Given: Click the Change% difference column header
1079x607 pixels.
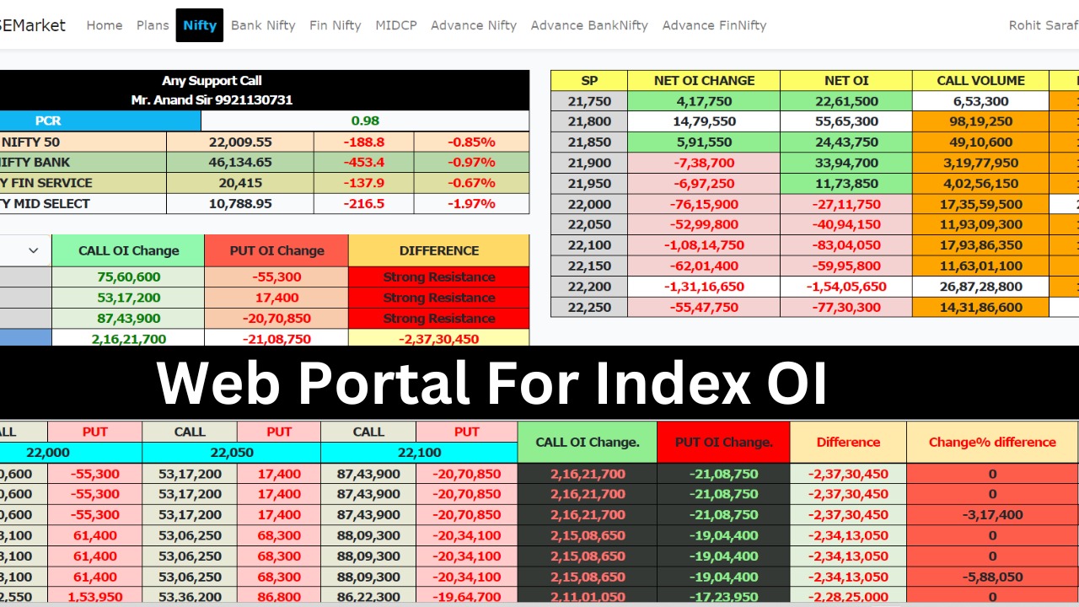Looking at the screenshot, I should tap(992, 442).
